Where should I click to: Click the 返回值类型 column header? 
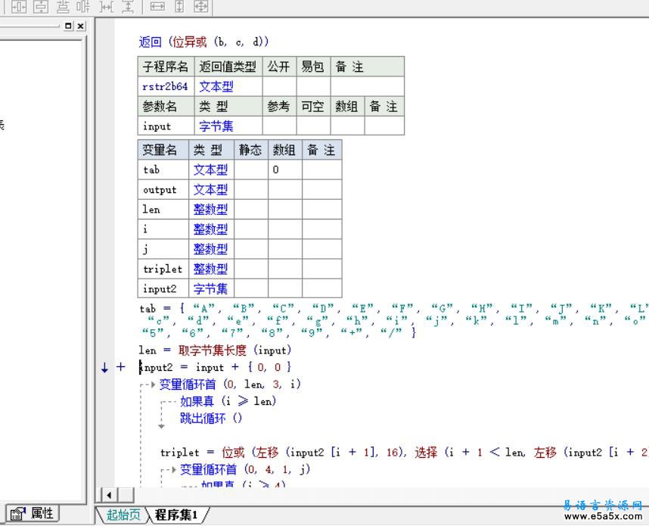(228, 67)
